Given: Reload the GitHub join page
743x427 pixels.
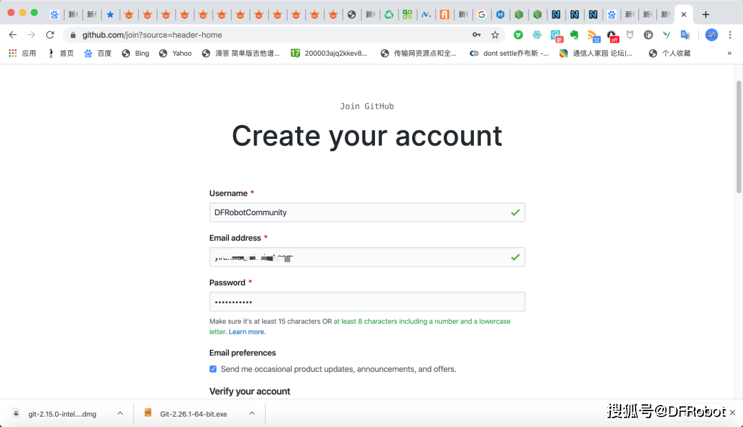Looking at the screenshot, I should point(50,34).
